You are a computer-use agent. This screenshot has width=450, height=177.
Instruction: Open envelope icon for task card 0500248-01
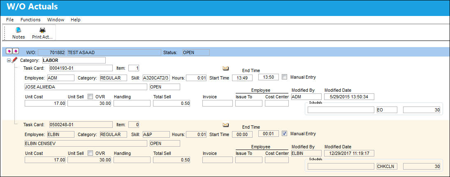pos(225,125)
